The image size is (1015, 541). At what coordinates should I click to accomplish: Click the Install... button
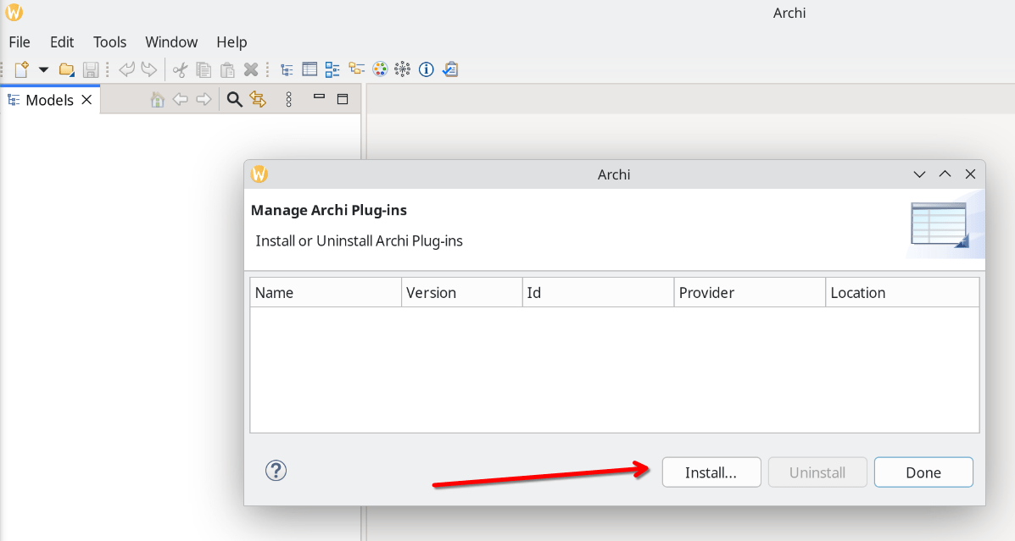coord(711,472)
